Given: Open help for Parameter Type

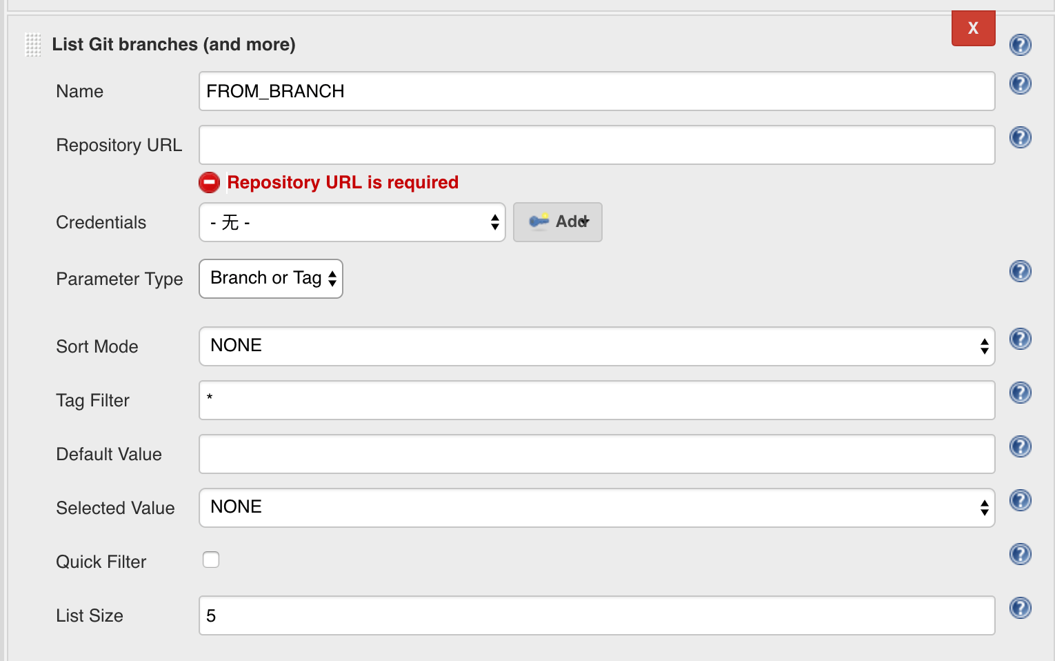Looking at the screenshot, I should coord(1020,271).
